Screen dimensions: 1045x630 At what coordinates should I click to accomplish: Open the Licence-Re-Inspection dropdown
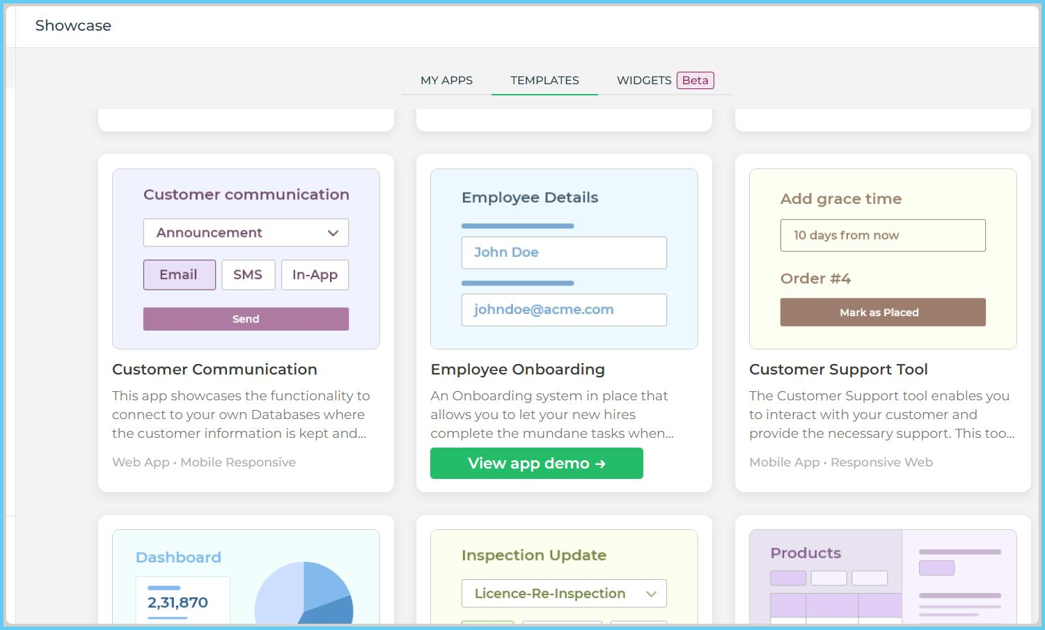point(563,593)
